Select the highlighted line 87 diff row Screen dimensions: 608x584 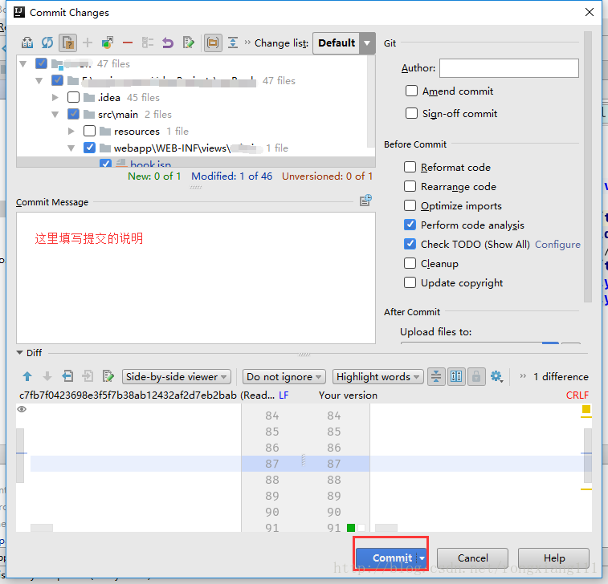pos(305,464)
